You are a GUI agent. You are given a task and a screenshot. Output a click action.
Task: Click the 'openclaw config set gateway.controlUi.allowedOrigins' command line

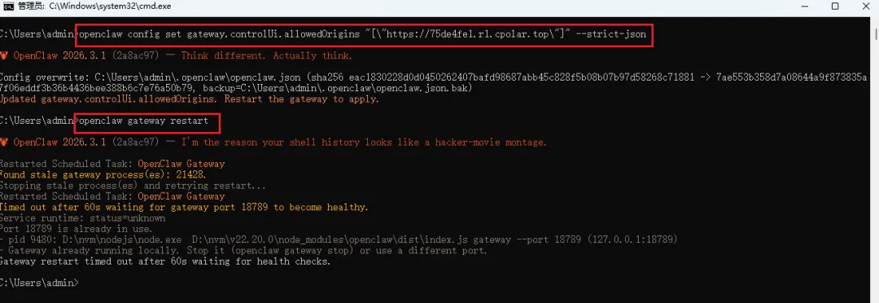(363, 34)
